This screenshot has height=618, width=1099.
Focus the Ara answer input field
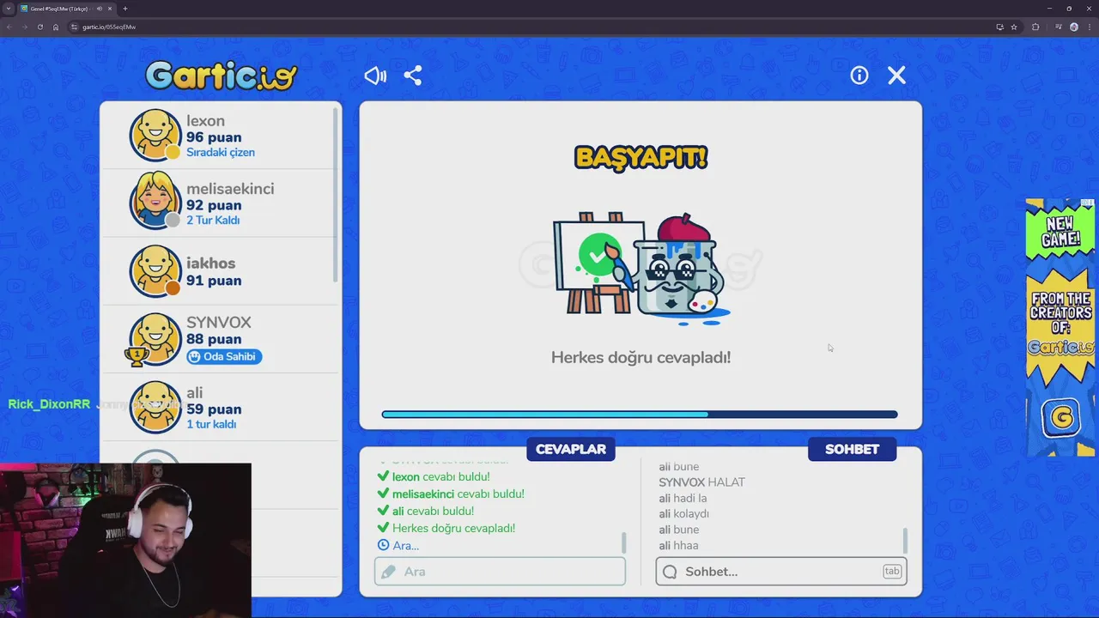pos(500,572)
